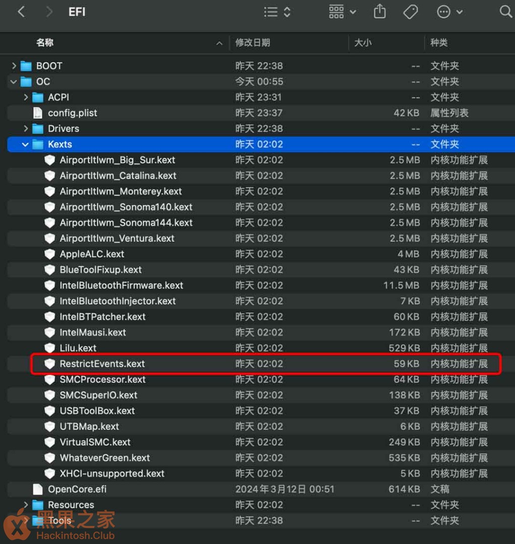Open the More actions ellipsis menu
515x544 pixels.
[449, 12]
